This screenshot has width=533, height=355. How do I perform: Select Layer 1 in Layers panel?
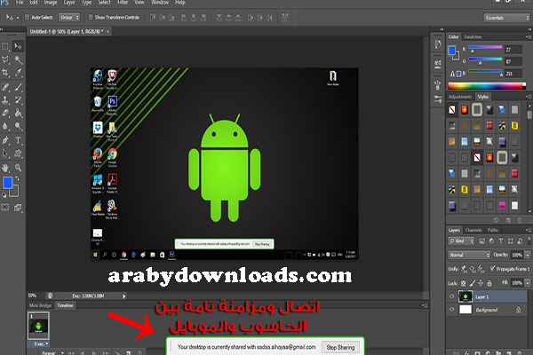pyautogui.click(x=487, y=296)
